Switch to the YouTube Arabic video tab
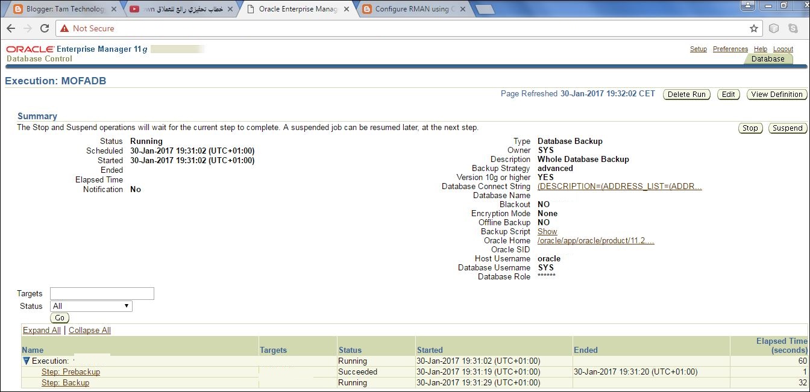Image resolution: width=810 pixels, height=392 pixels. pos(182,9)
